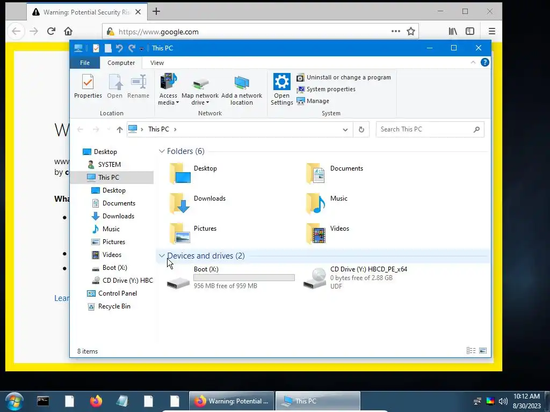
Task: Open the command prompt taskbar icon
Action: point(43,401)
